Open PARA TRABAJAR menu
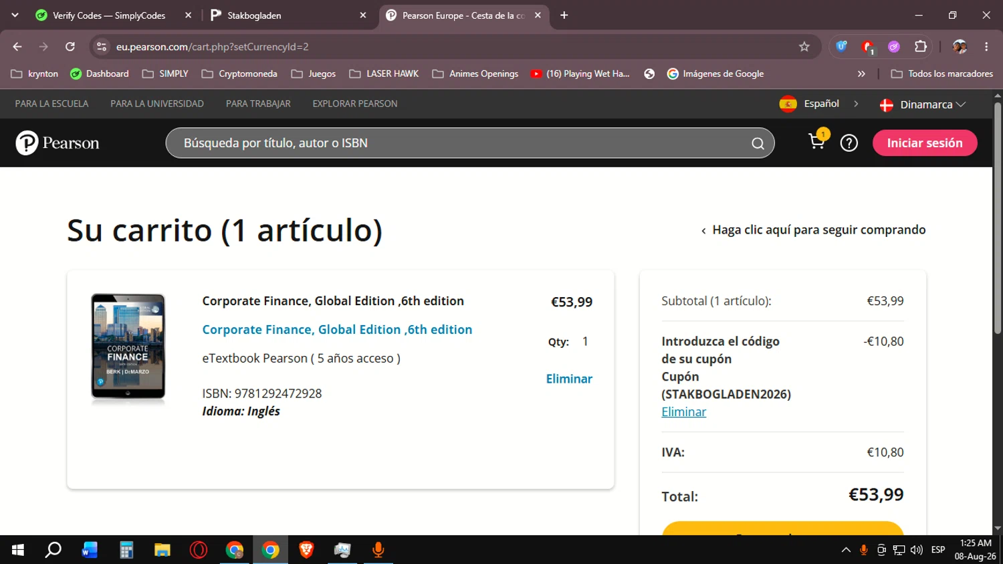1003x564 pixels. (258, 104)
